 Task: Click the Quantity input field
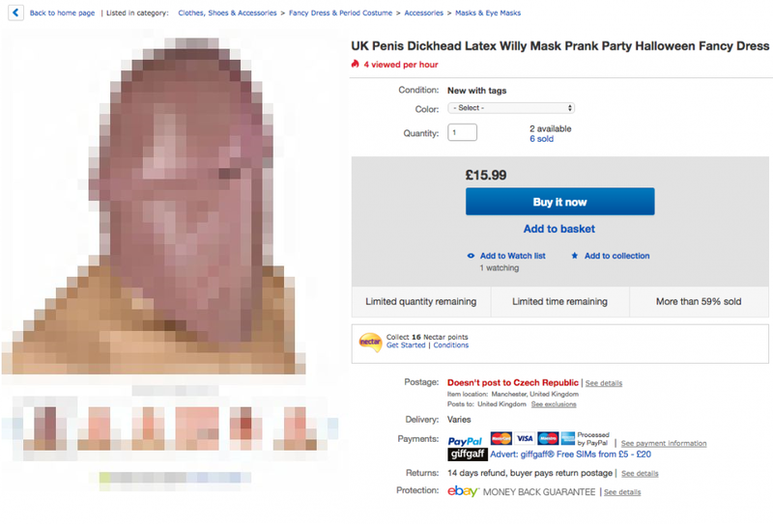tap(462, 133)
